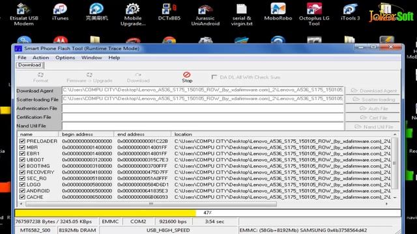Click the Authentication File input field
The width and height of the screenshot is (417, 234).
203,109
